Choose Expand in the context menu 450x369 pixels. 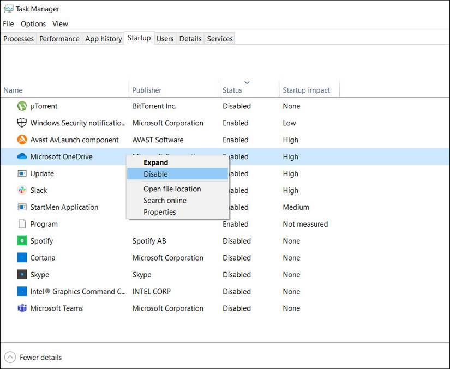pyautogui.click(x=178, y=162)
